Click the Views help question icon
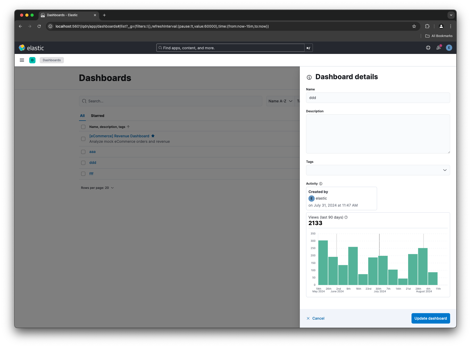Image resolution: width=471 pixels, height=347 pixels. click(346, 217)
